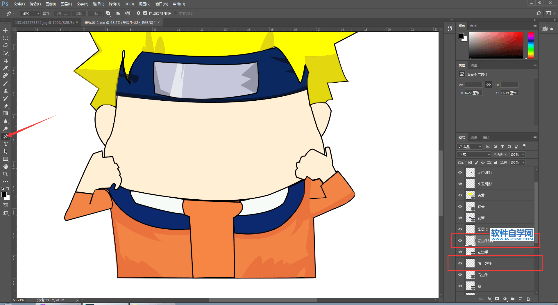Open path arrangement options
This screenshot has width=558, height=305.
click(x=127, y=13)
